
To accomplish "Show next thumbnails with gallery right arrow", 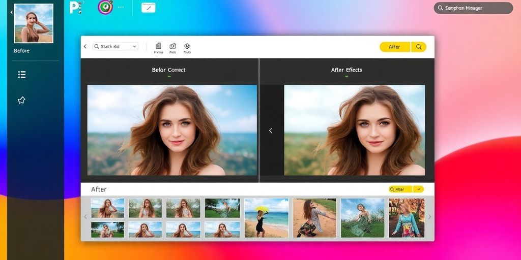I will [429, 217].
